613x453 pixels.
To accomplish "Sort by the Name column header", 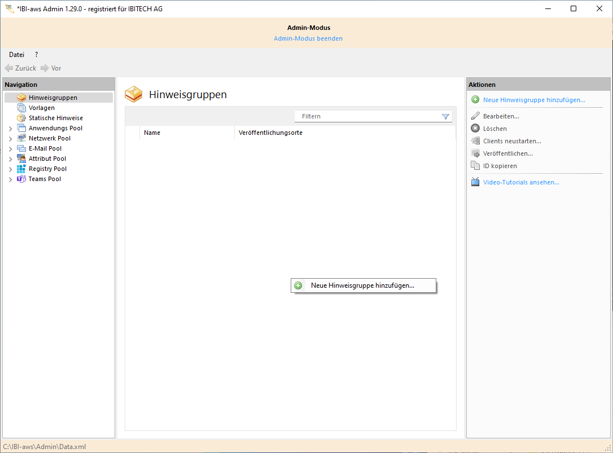I will pos(186,133).
